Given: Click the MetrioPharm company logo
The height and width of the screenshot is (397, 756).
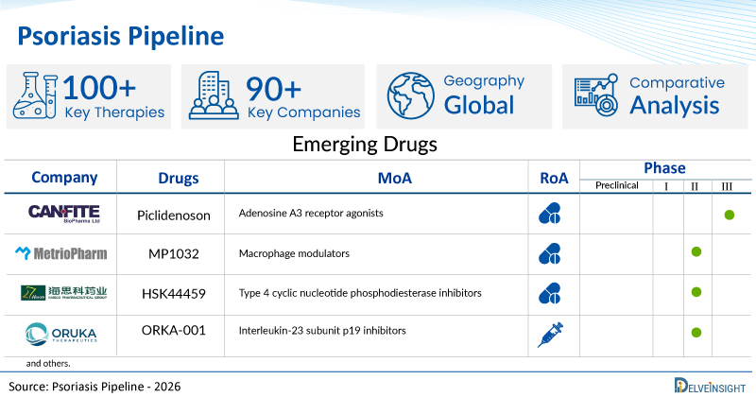Looking at the screenshot, I should 62,253.
